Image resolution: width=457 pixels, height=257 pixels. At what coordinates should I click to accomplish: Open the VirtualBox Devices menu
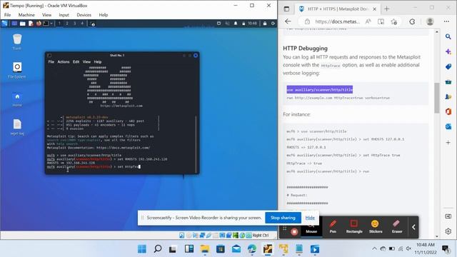84,15
